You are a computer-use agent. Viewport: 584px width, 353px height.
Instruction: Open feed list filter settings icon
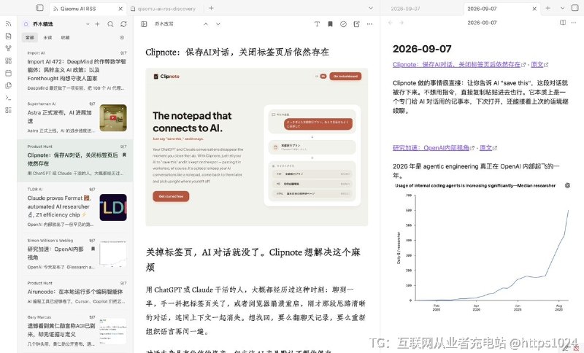tap(122, 38)
